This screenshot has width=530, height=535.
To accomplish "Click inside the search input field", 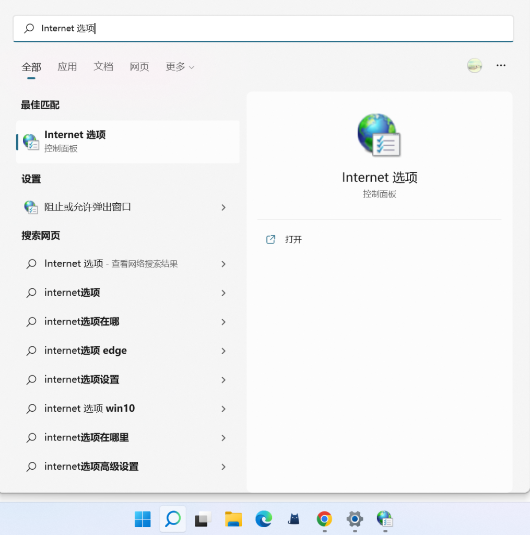I will pos(209,28).
